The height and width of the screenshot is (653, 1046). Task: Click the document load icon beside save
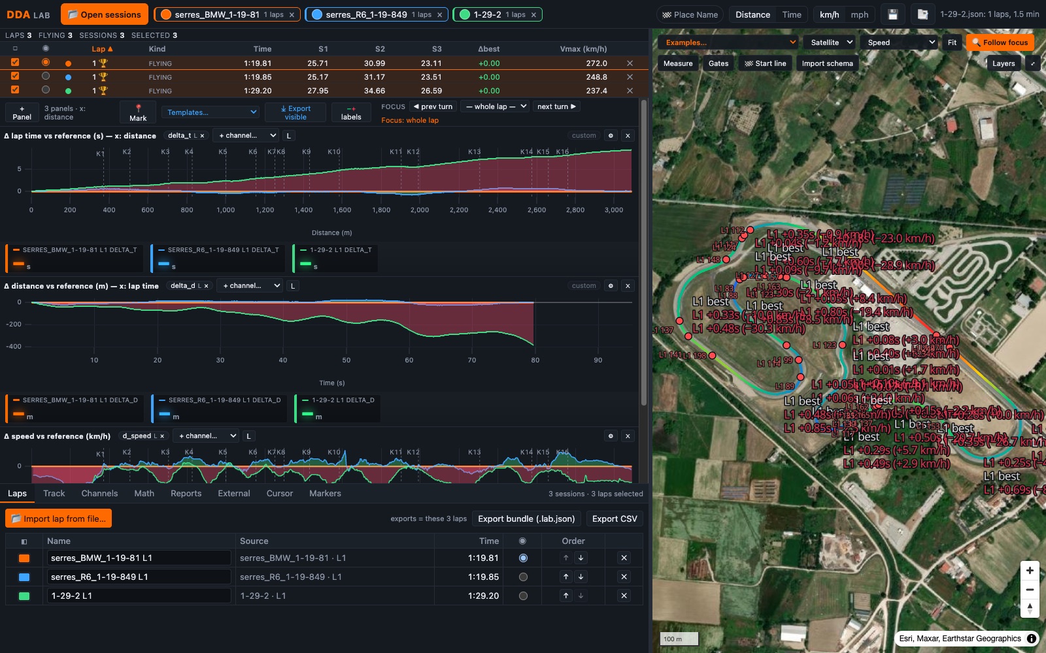[x=922, y=14]
